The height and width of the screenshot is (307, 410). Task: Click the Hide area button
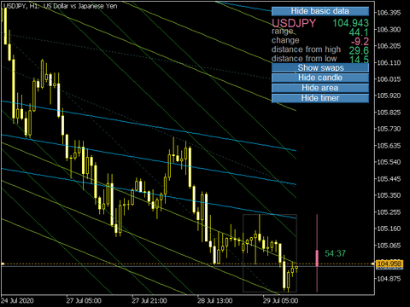pyautogui.click(x=320, y=88)
